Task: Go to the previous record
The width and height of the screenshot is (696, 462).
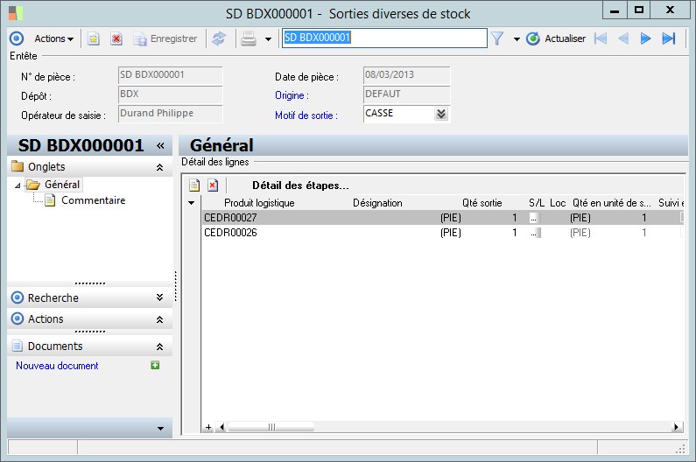Action: point(623,38)
